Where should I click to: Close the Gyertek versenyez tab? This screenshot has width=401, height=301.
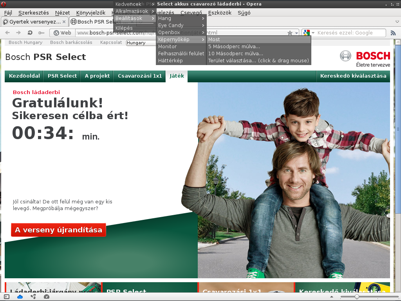coord(64,22)
